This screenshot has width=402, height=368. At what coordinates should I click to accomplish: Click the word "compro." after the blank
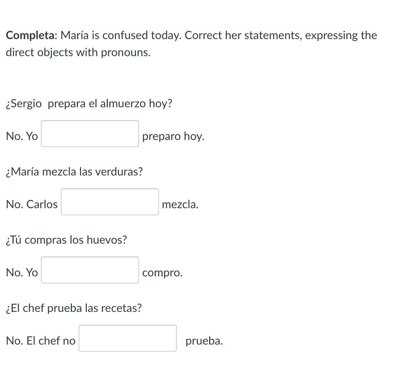pos(162,272)
